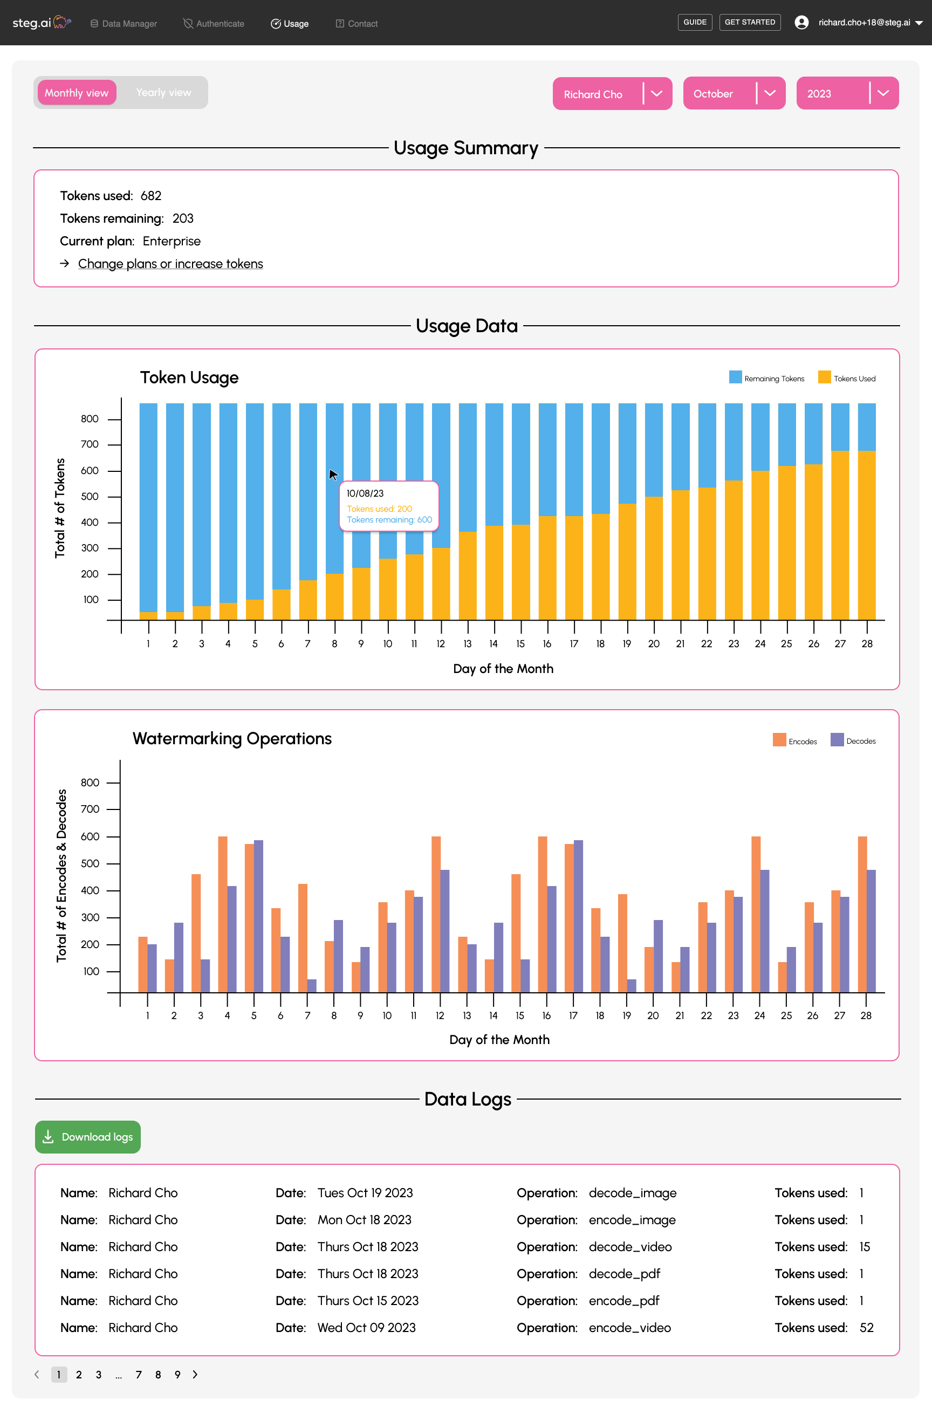This screenshot has height=1414, width=932.
Task: Open the Contact page in navbar
Action: point(362,24)
